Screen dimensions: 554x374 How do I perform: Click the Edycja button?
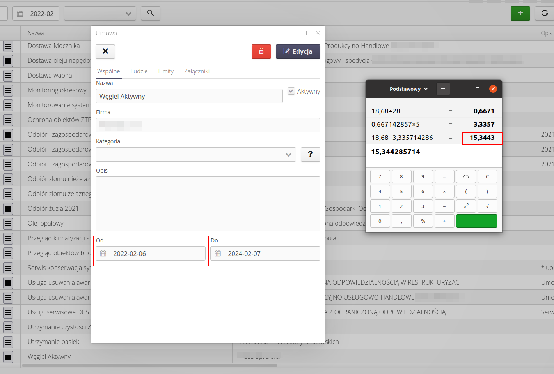pyautogui.click(x=298, y=51)
